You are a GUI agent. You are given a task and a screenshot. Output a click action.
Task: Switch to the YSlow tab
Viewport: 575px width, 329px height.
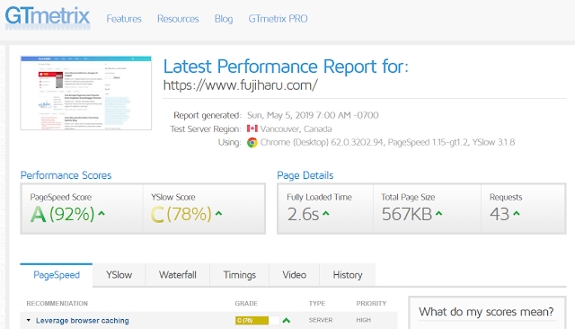coord(119,275)
